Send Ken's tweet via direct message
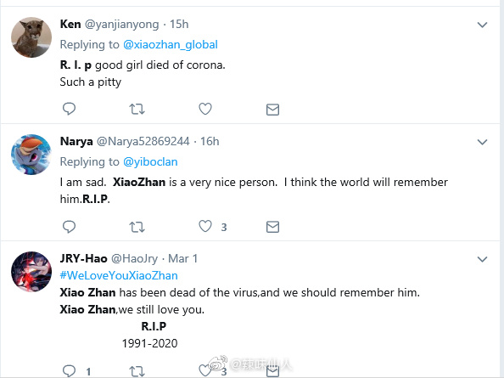The image size is (504, 378). point(272,110)
